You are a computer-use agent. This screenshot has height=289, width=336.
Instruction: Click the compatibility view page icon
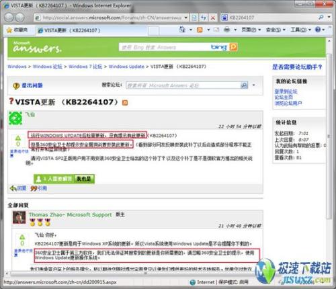194,17
